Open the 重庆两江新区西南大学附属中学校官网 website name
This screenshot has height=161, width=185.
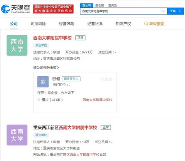coord(78,155)
